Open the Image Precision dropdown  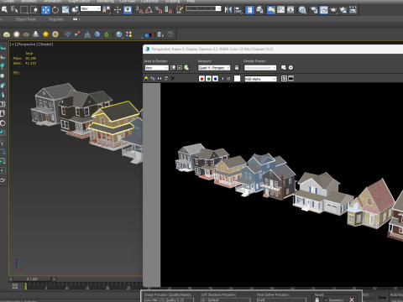169,299
